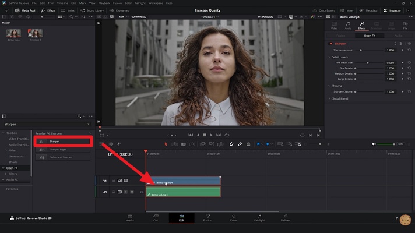Open the Workspace menu
This screenshot has height=233, width=415.
coord(156,3)
